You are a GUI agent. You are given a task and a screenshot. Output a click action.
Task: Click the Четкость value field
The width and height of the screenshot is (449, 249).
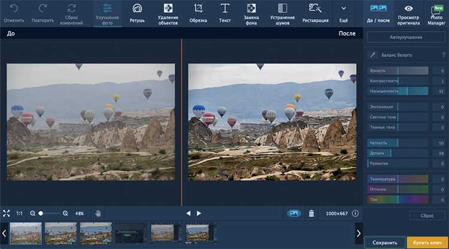[x=439, y=143]
